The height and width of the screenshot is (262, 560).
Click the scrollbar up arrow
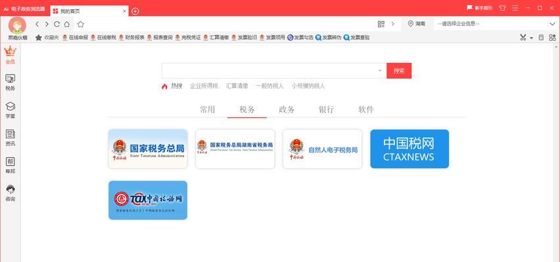coord(557,47)
